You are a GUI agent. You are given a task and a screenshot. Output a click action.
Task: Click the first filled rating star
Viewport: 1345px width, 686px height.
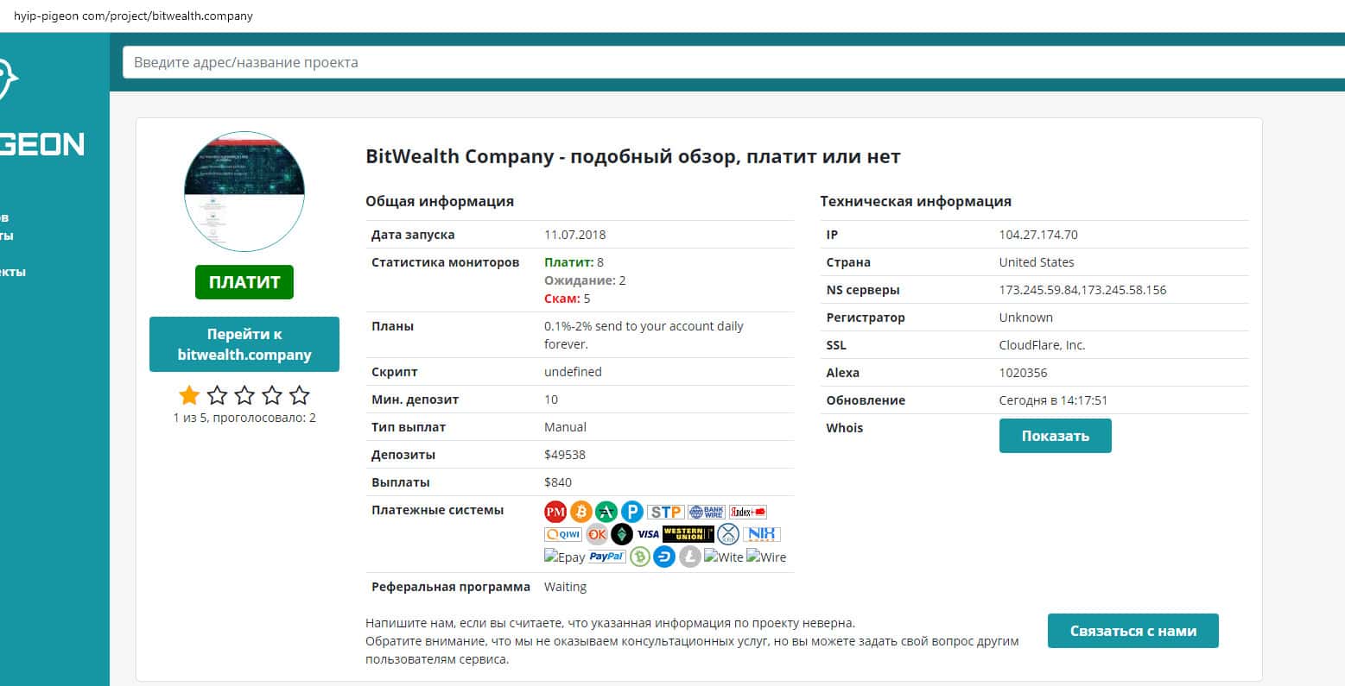point(189,395)
